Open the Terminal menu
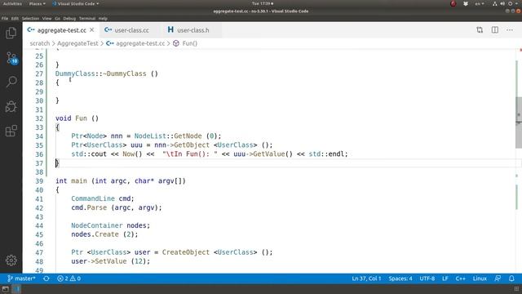Image resolution: width=522 pixels, height=294 pixels. point(87,18)
